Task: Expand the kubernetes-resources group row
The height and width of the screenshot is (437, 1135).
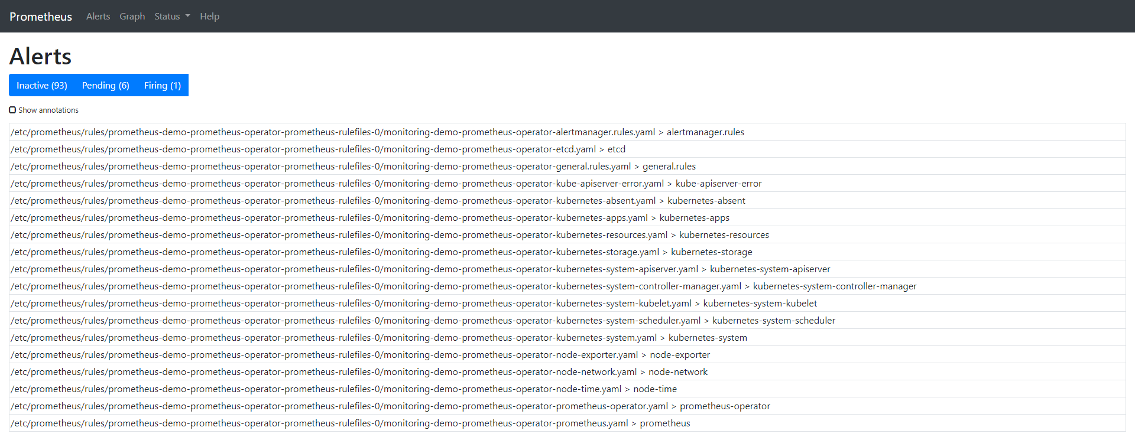Action: point(567,235)
